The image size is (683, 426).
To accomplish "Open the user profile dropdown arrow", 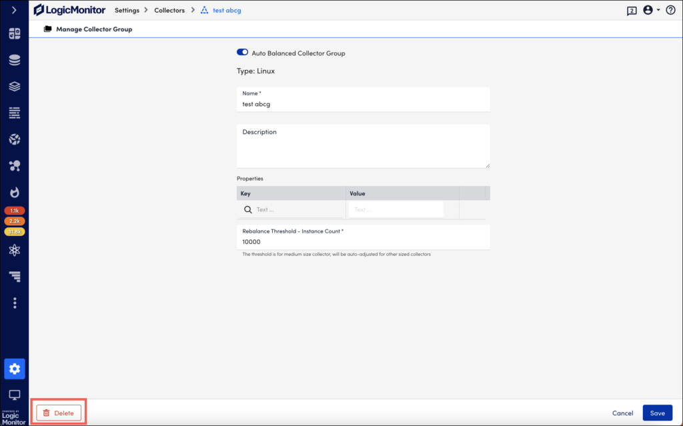I will coord(658,11).
